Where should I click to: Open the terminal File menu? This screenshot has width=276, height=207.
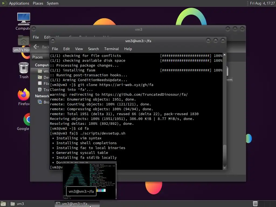[x=55, y=49]
